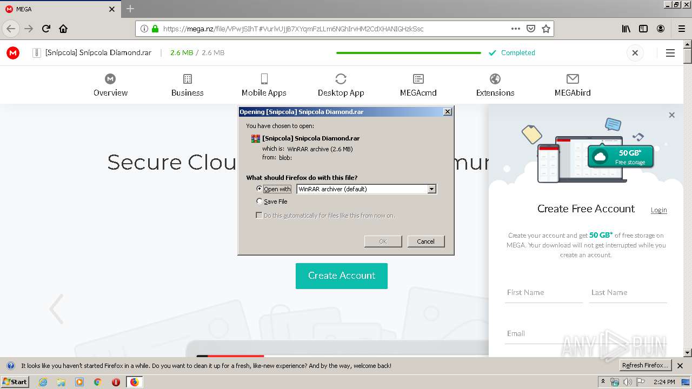This screenshot has height=389, width=692.
Task: Click the Create Account teal button
Action: pos(342,276)
